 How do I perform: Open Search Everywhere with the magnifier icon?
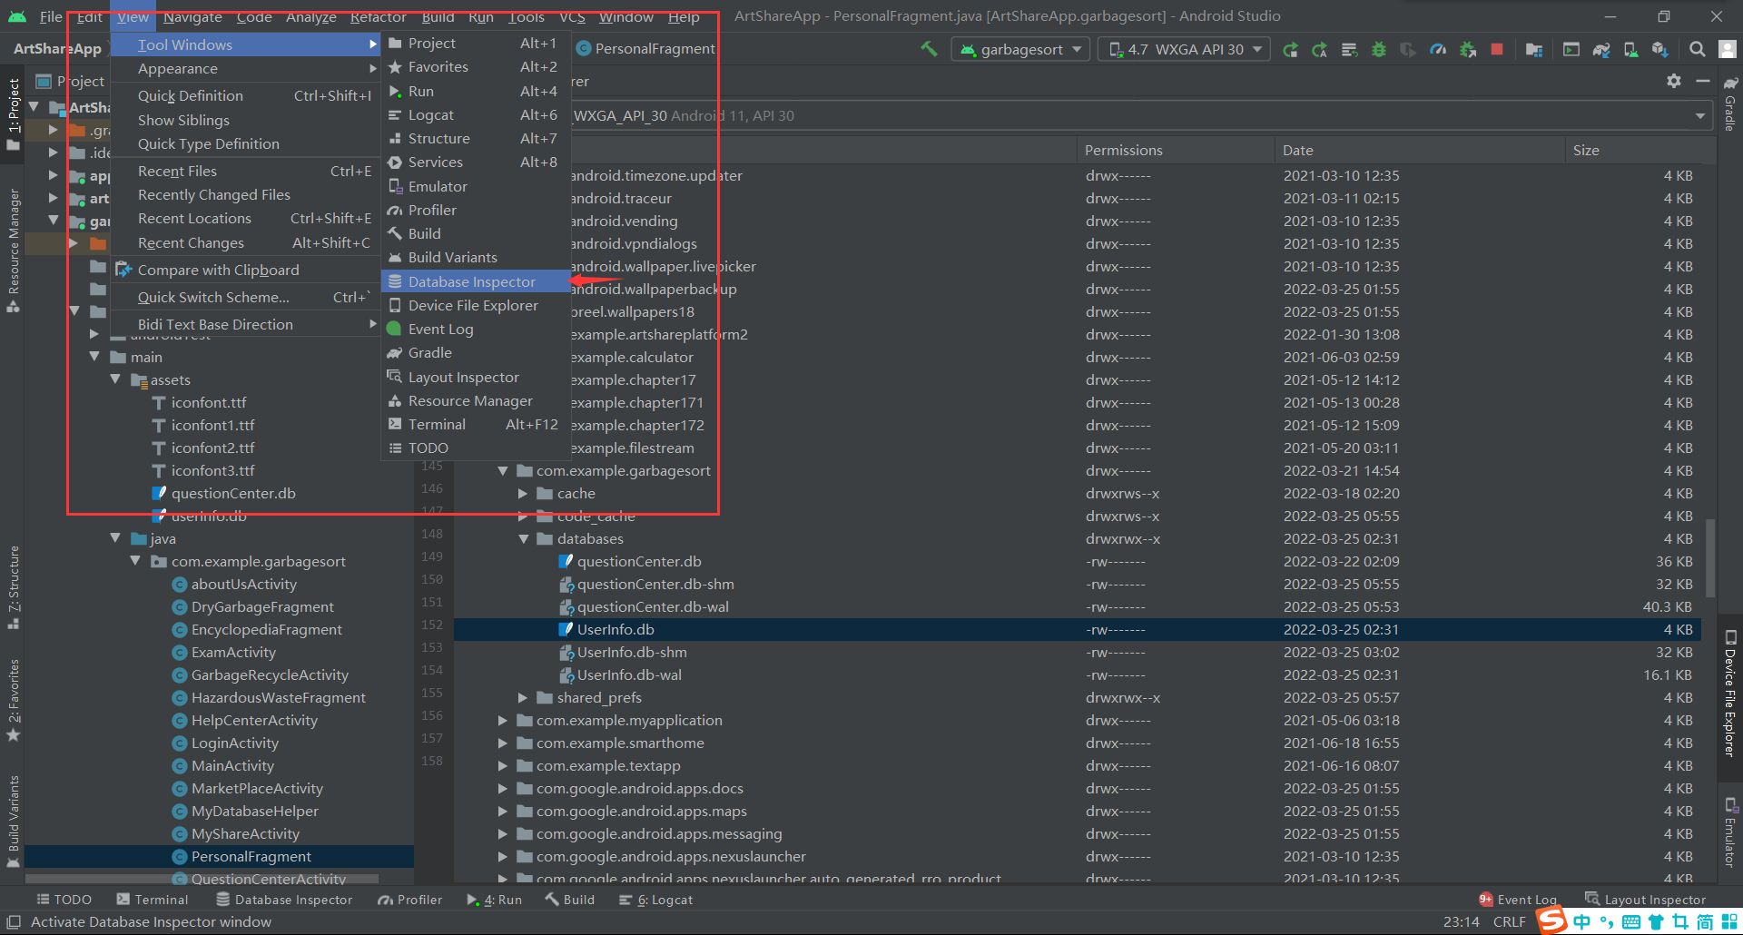point(1696,49)
